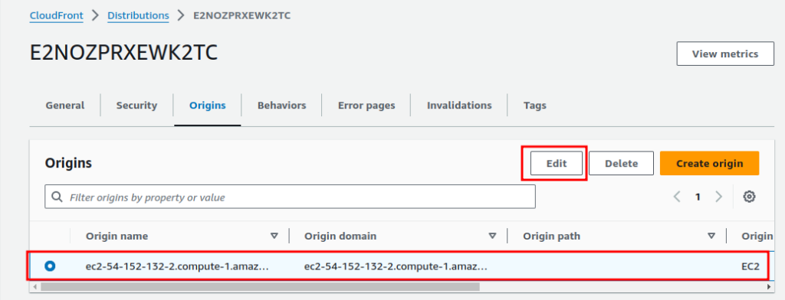The image size is (785, 300).
Task: Select the ec2-54-152-132-2 origin radio button
Action: tap(50, 266)
